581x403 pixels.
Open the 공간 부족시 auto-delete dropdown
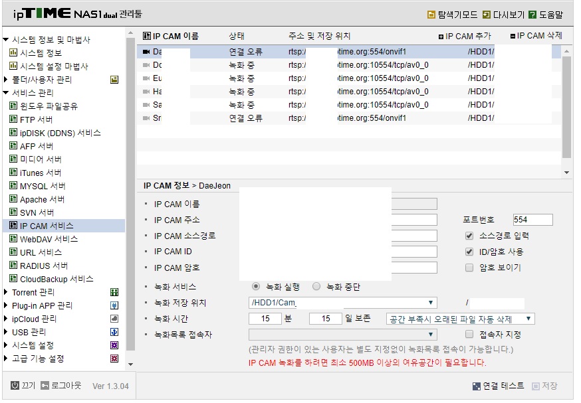pyautogui.click(x=460, y=319)
